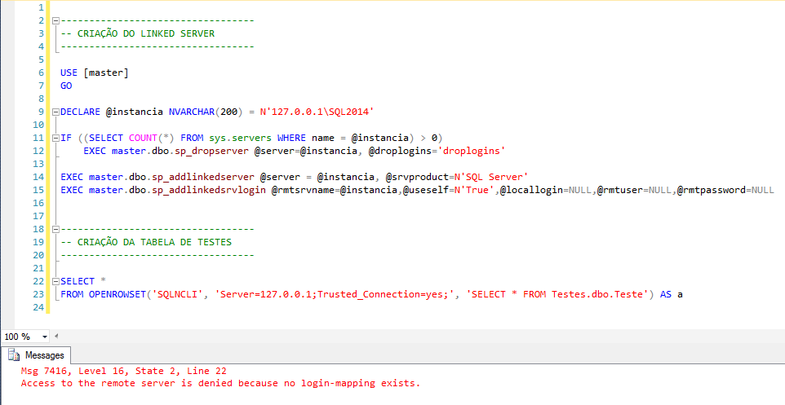
Task: Click the 'Access to the remote server is denied' message
Action: click(221, 384)
